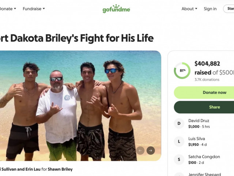The height and width of the screenshot is (176, 234).
Task: Expand the About dropdown menu
Action: click(189, 9)
